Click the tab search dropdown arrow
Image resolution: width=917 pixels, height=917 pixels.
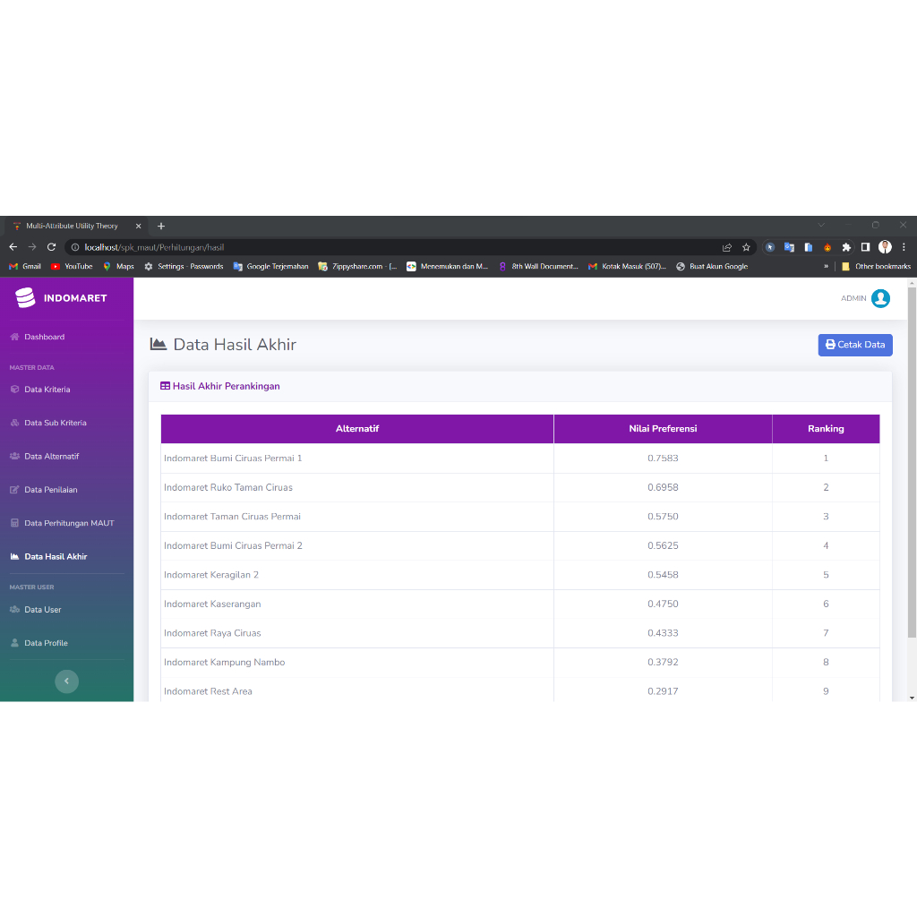[821, 225]
